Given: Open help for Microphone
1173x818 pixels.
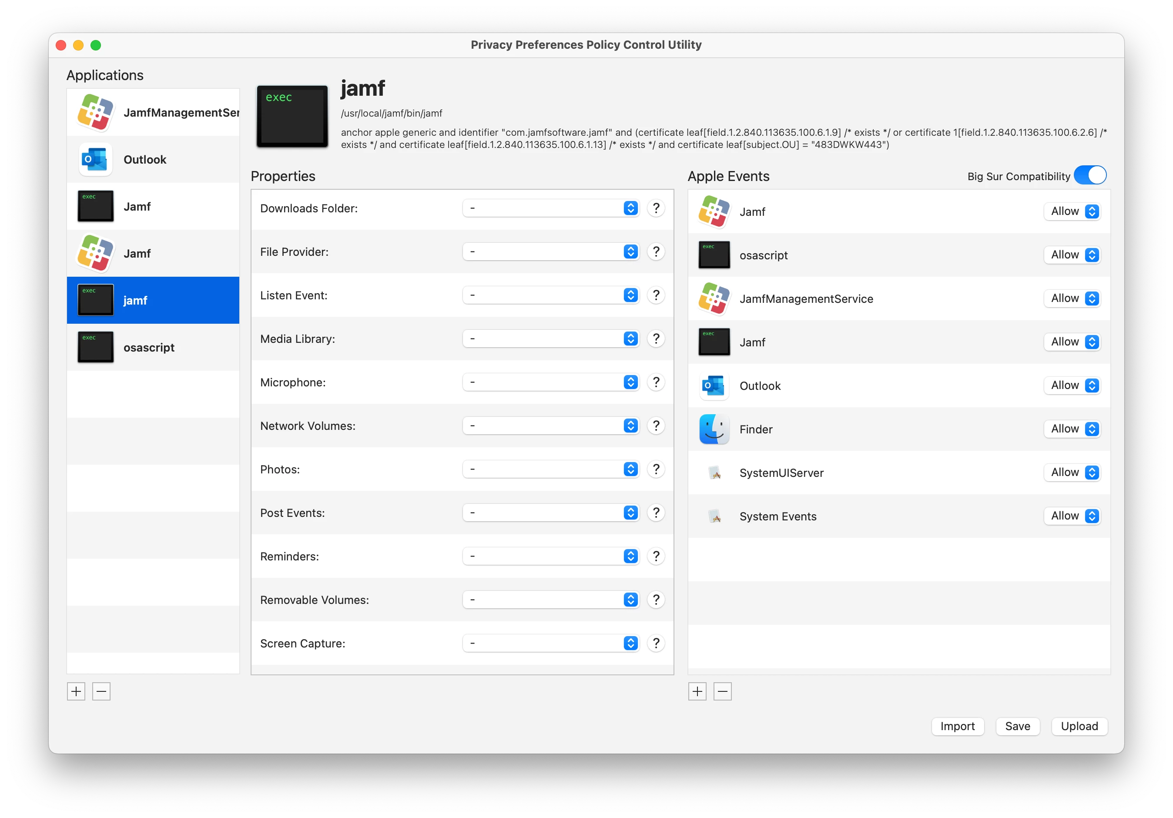Looking at the screenshot, I should [x=656, y=382].
